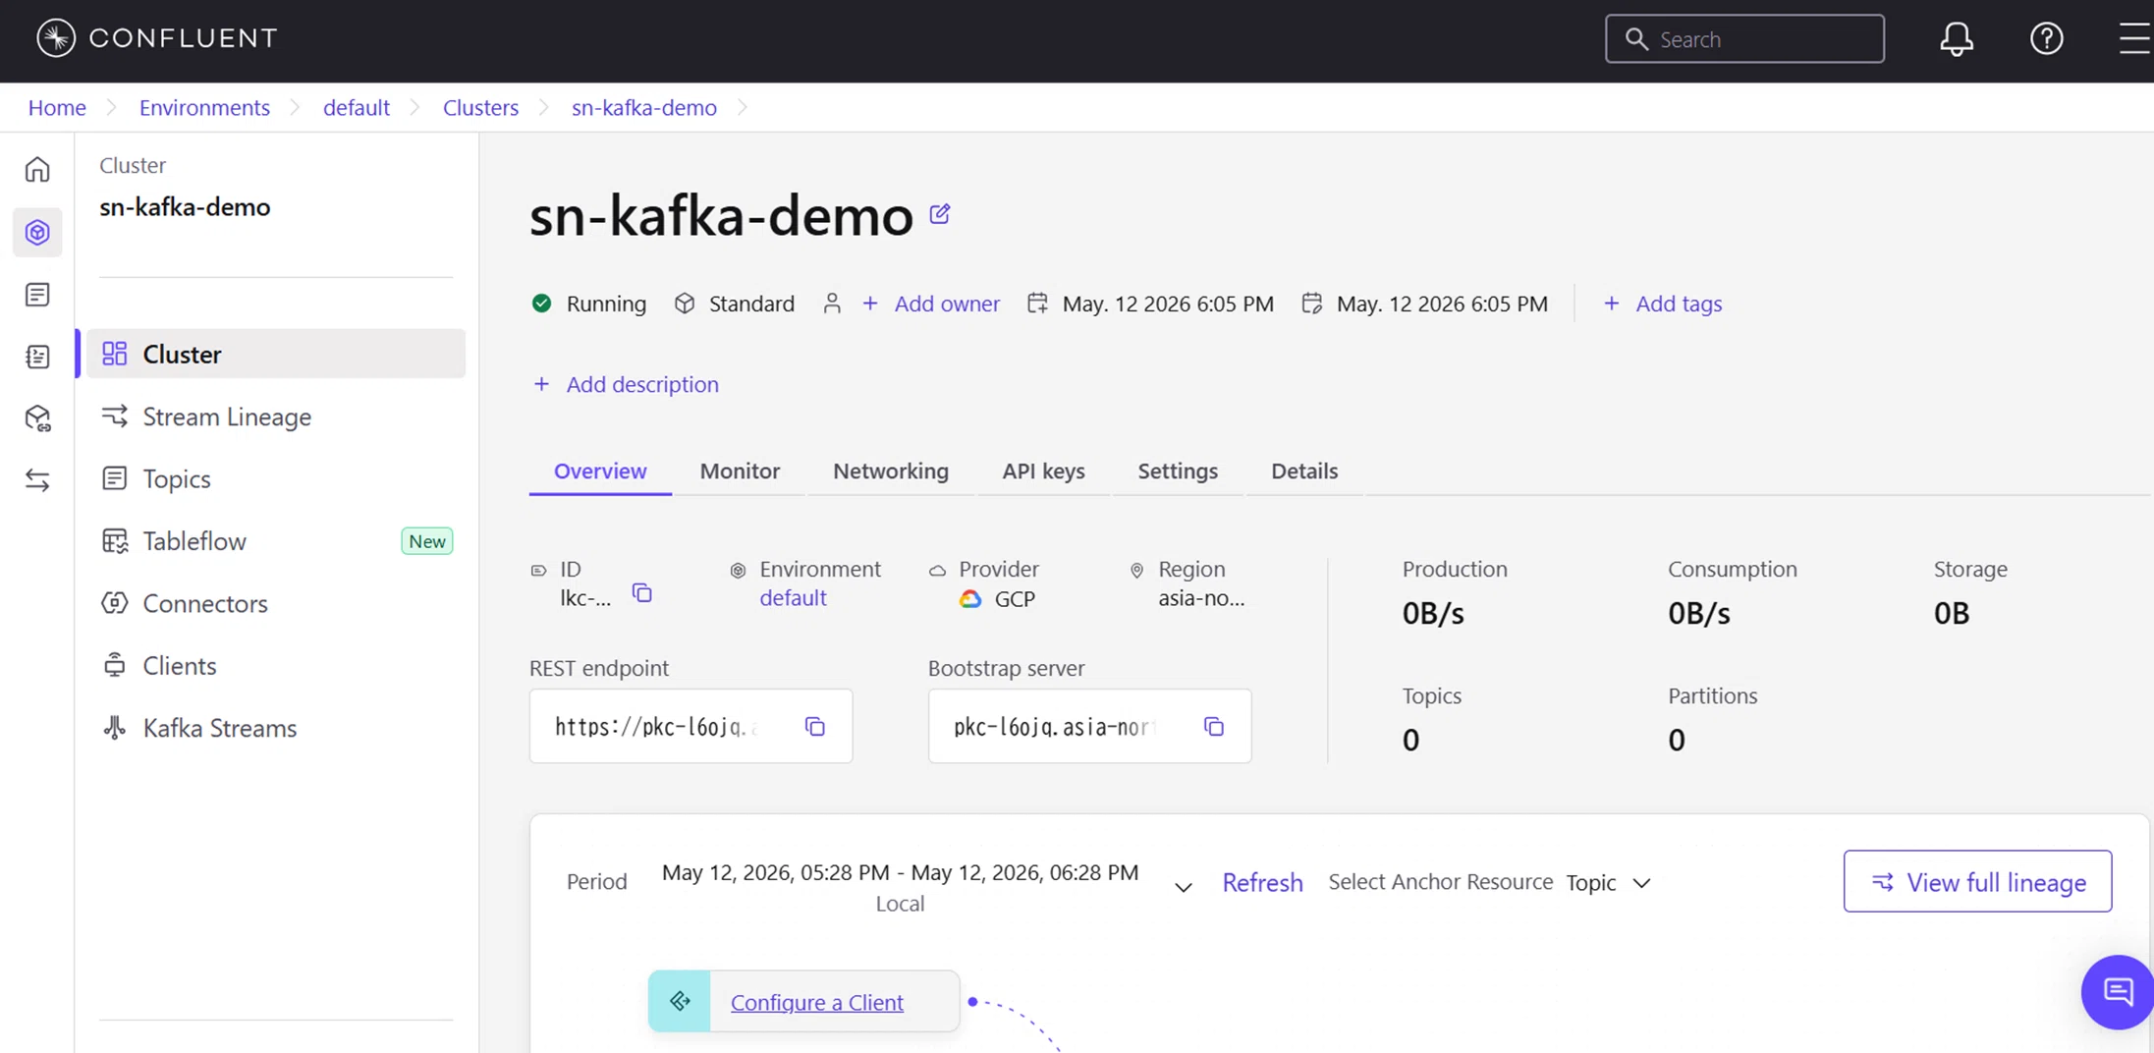Viewport: 2154px width, 1053px height.
Task: Copy the REST endpoint URL
Action: [x=815, y=727]
